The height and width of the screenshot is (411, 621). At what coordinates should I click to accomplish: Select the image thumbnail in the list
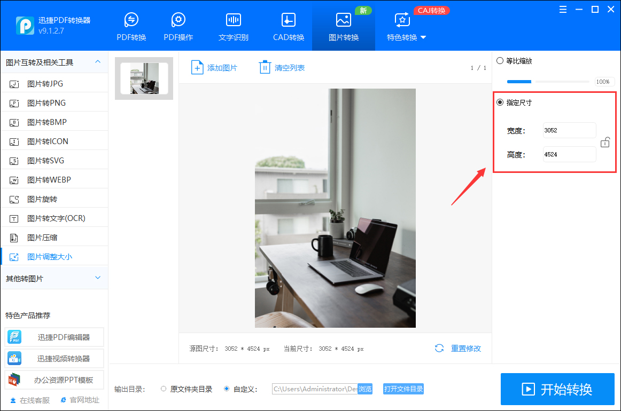point(143,77)
